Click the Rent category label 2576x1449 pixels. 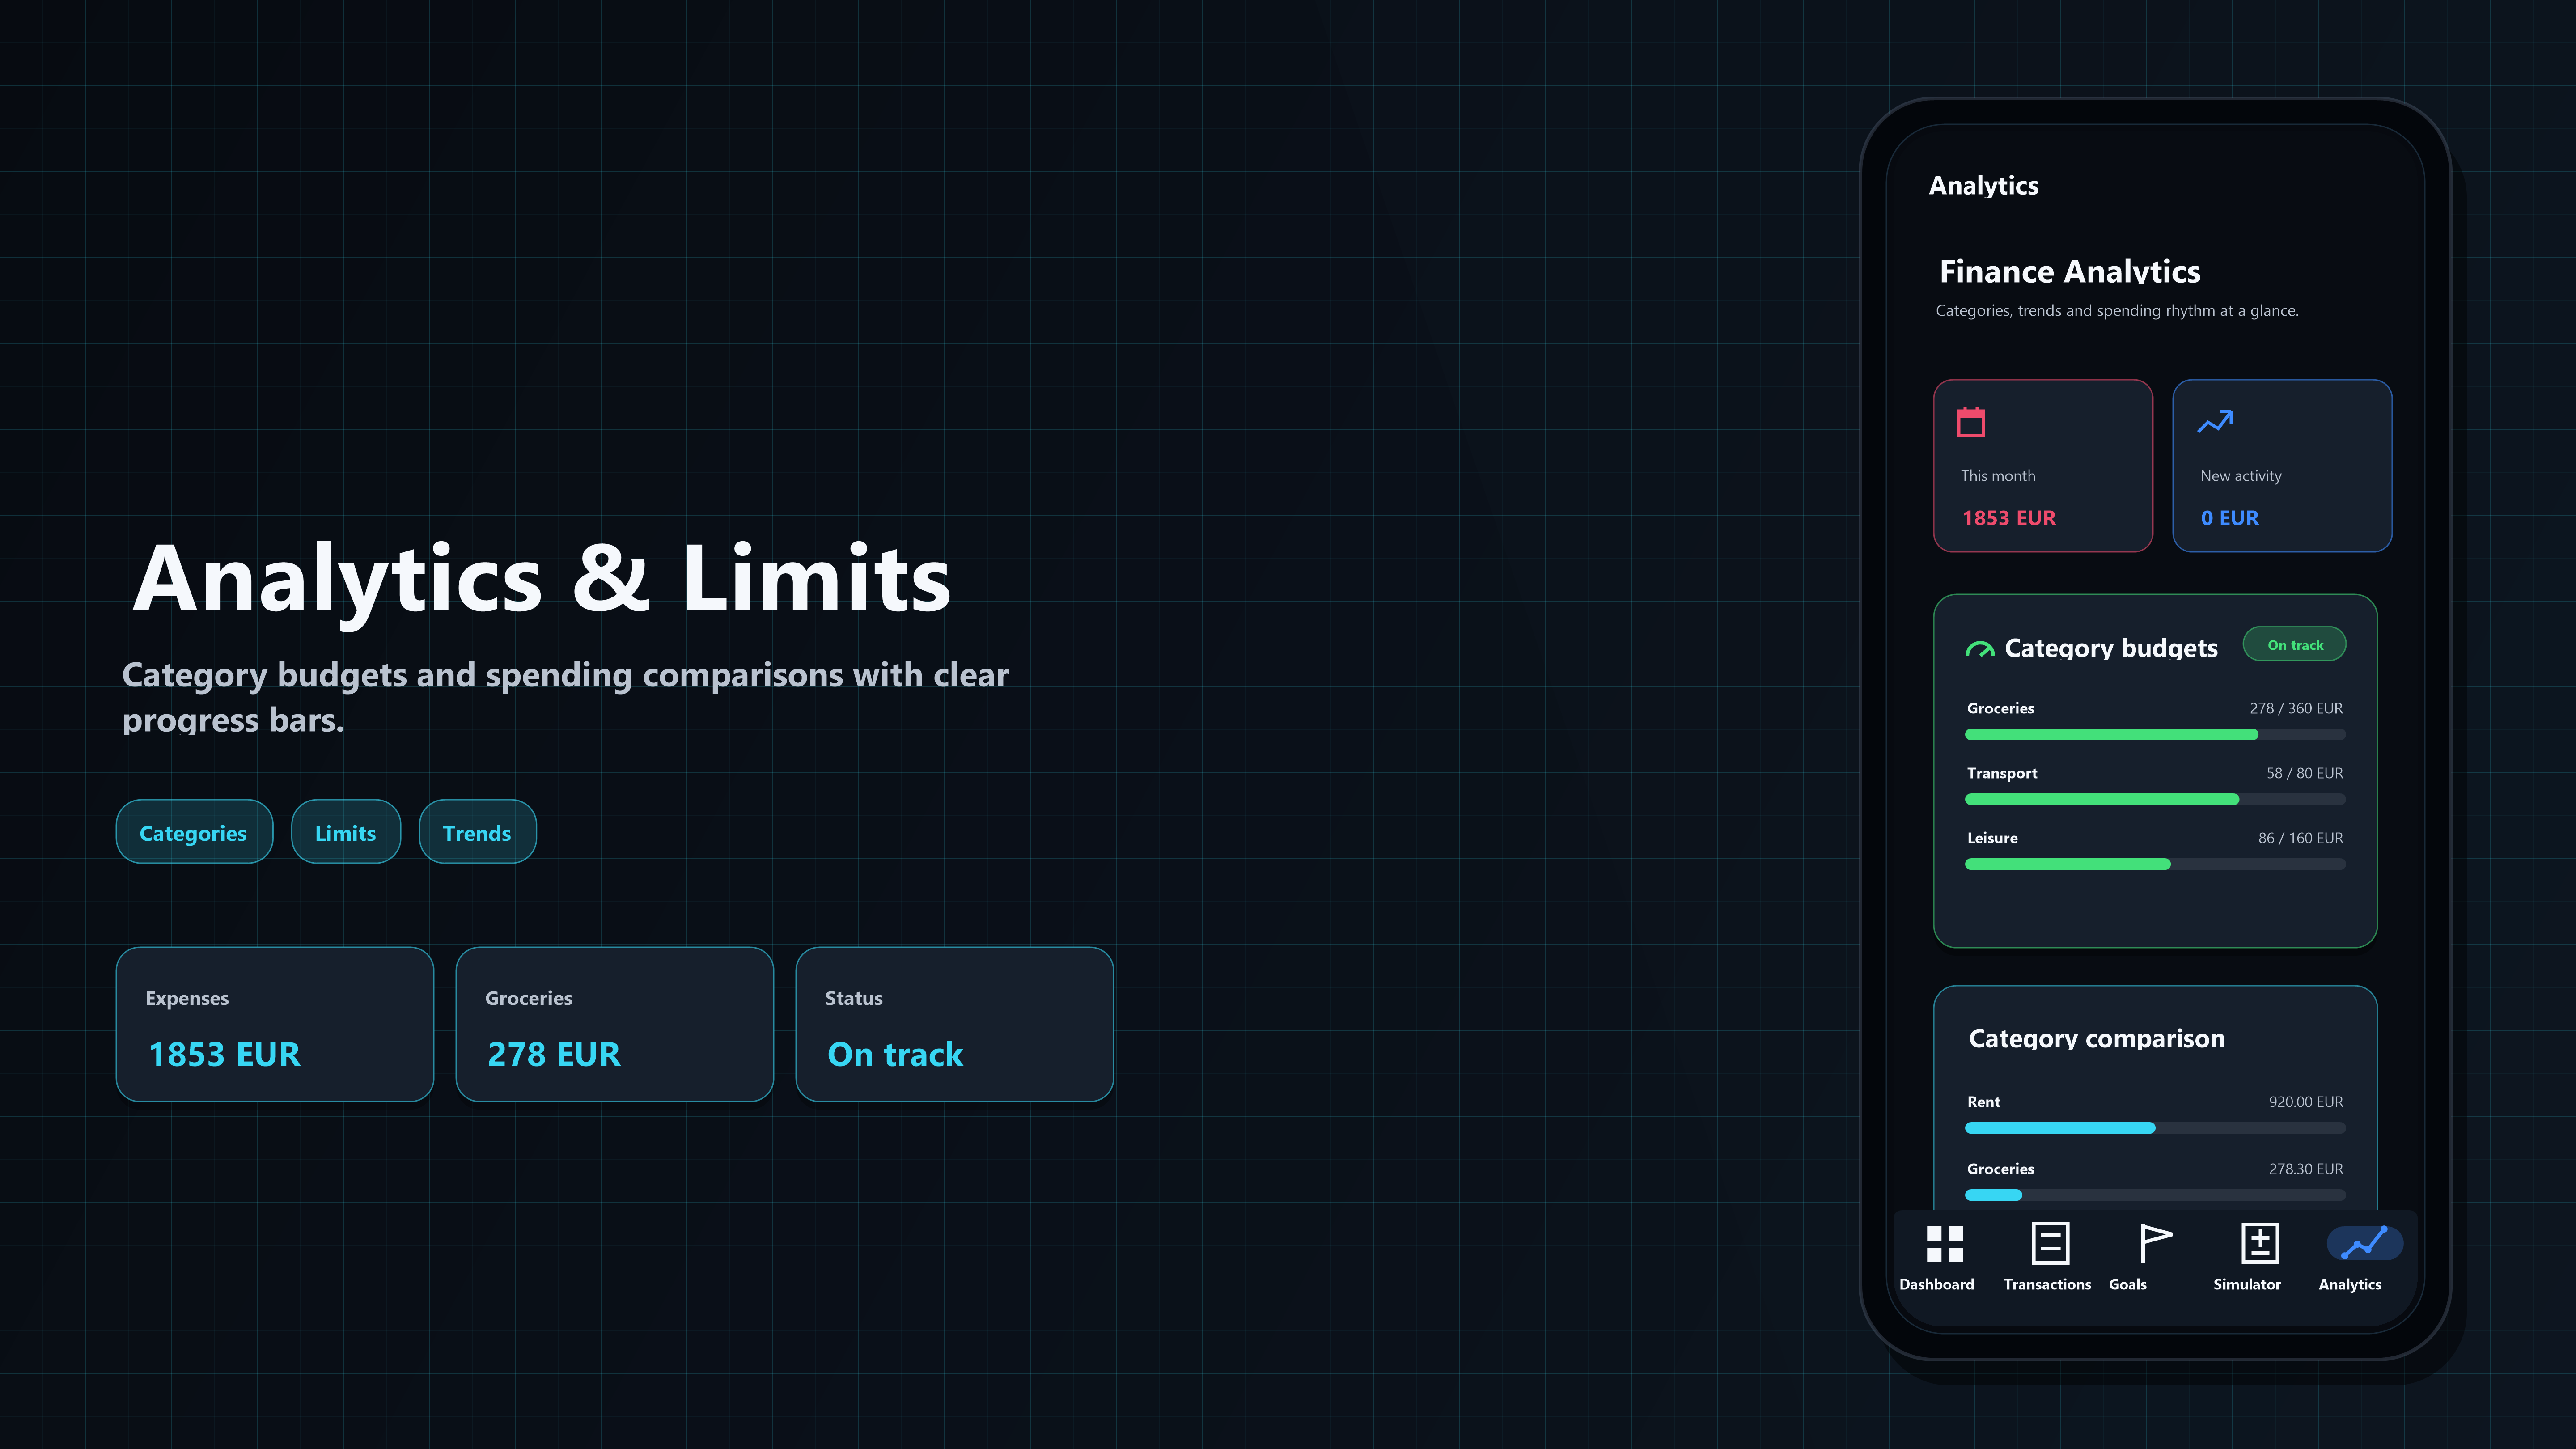[x=1983, y=1102]
